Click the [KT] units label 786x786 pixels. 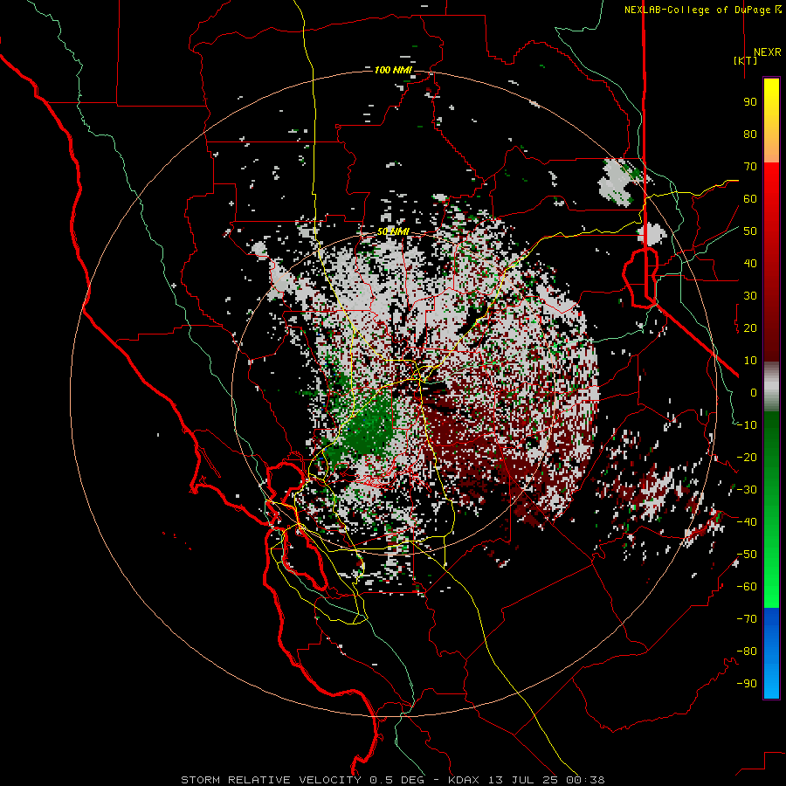[x=746, y=60]
